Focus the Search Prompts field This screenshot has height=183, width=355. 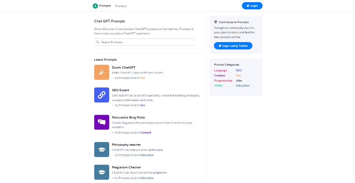click(x=144, y=42)
